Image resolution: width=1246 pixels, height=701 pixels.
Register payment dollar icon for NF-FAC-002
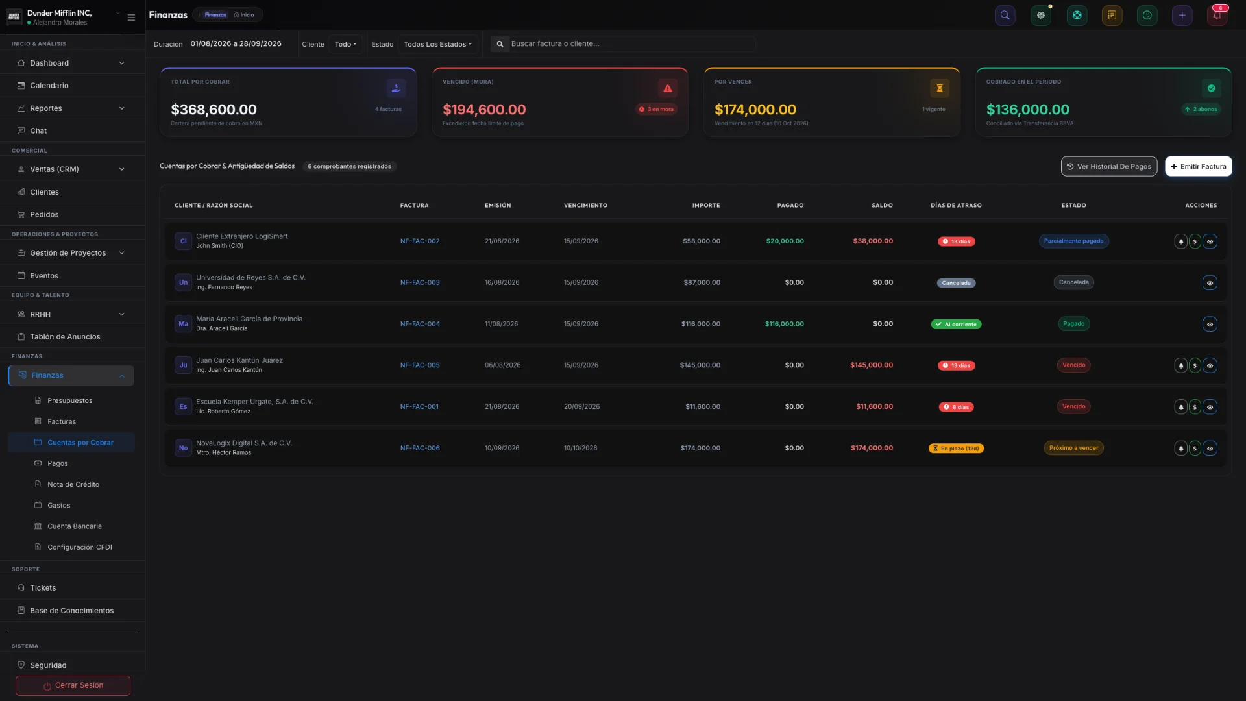[x=1195, y=241]
